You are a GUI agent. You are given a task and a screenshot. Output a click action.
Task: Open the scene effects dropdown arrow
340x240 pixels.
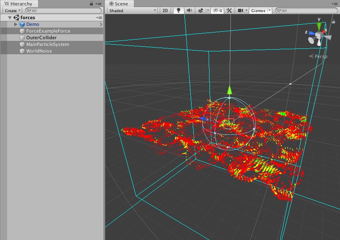pyautogui.click(x=208, y=10)
